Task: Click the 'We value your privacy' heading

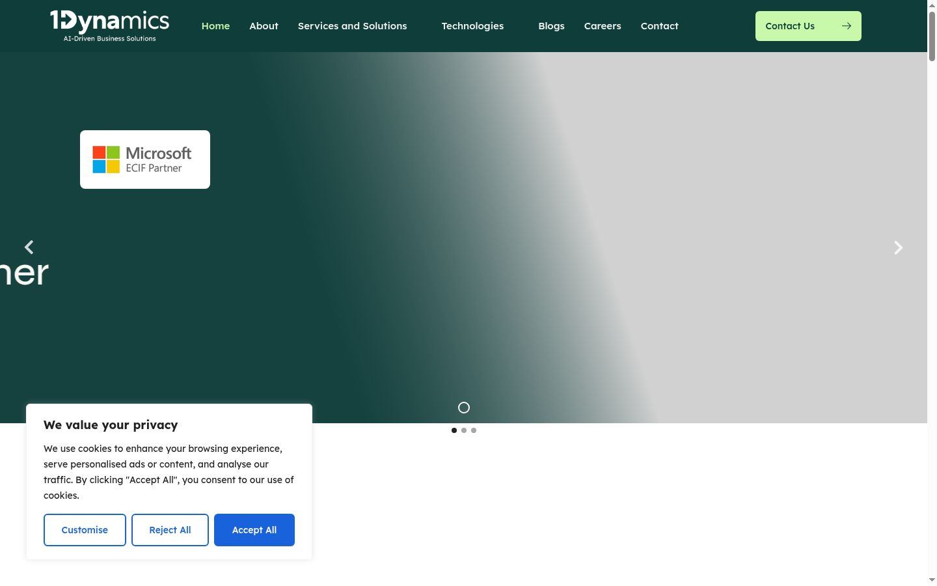Action: click(111, 425)
